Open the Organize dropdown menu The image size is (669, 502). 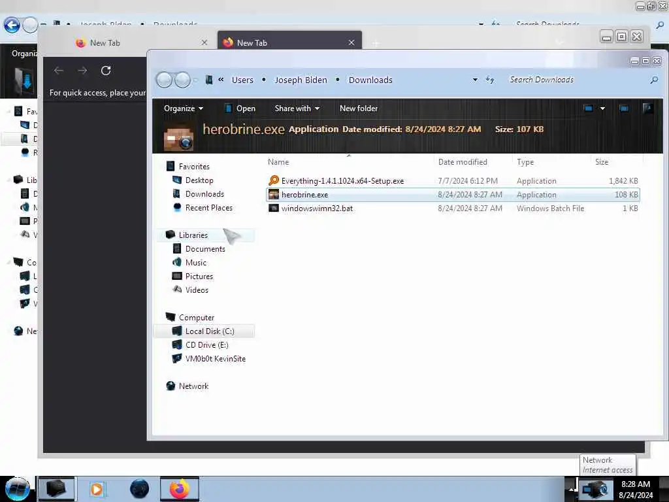tap(184, 109)
